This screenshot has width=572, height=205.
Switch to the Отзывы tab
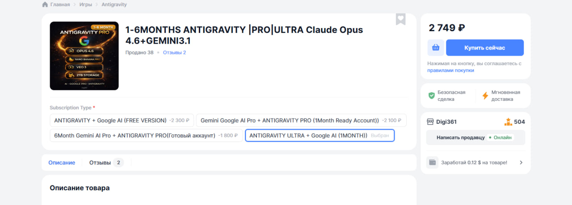tap(106, 163)
